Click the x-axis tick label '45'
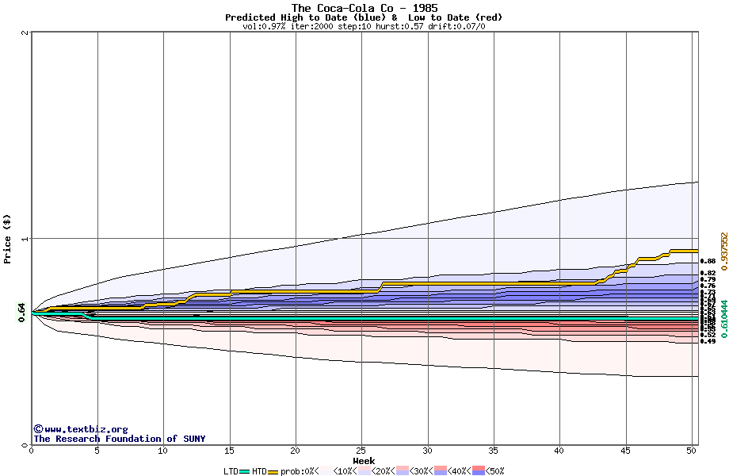The height and width of the screenshot is (476, 729). tap(625, 451)
